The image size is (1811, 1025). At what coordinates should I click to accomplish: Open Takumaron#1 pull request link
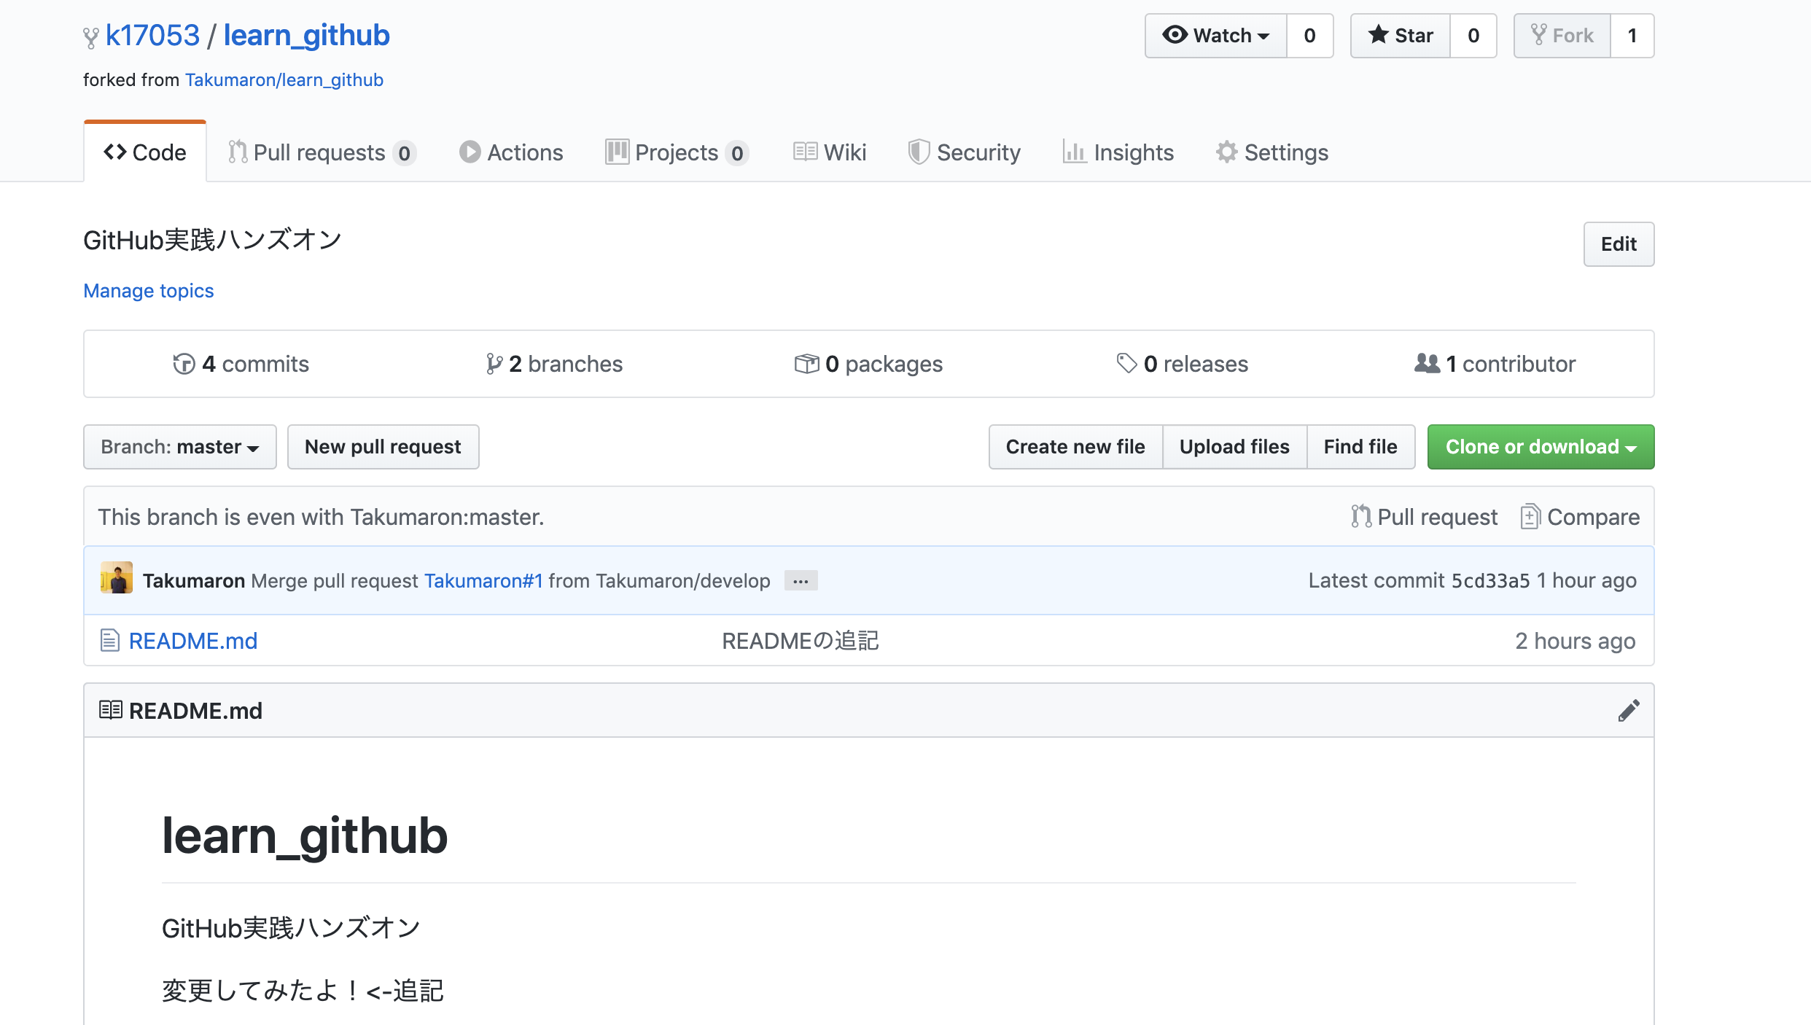click(483, 581)
